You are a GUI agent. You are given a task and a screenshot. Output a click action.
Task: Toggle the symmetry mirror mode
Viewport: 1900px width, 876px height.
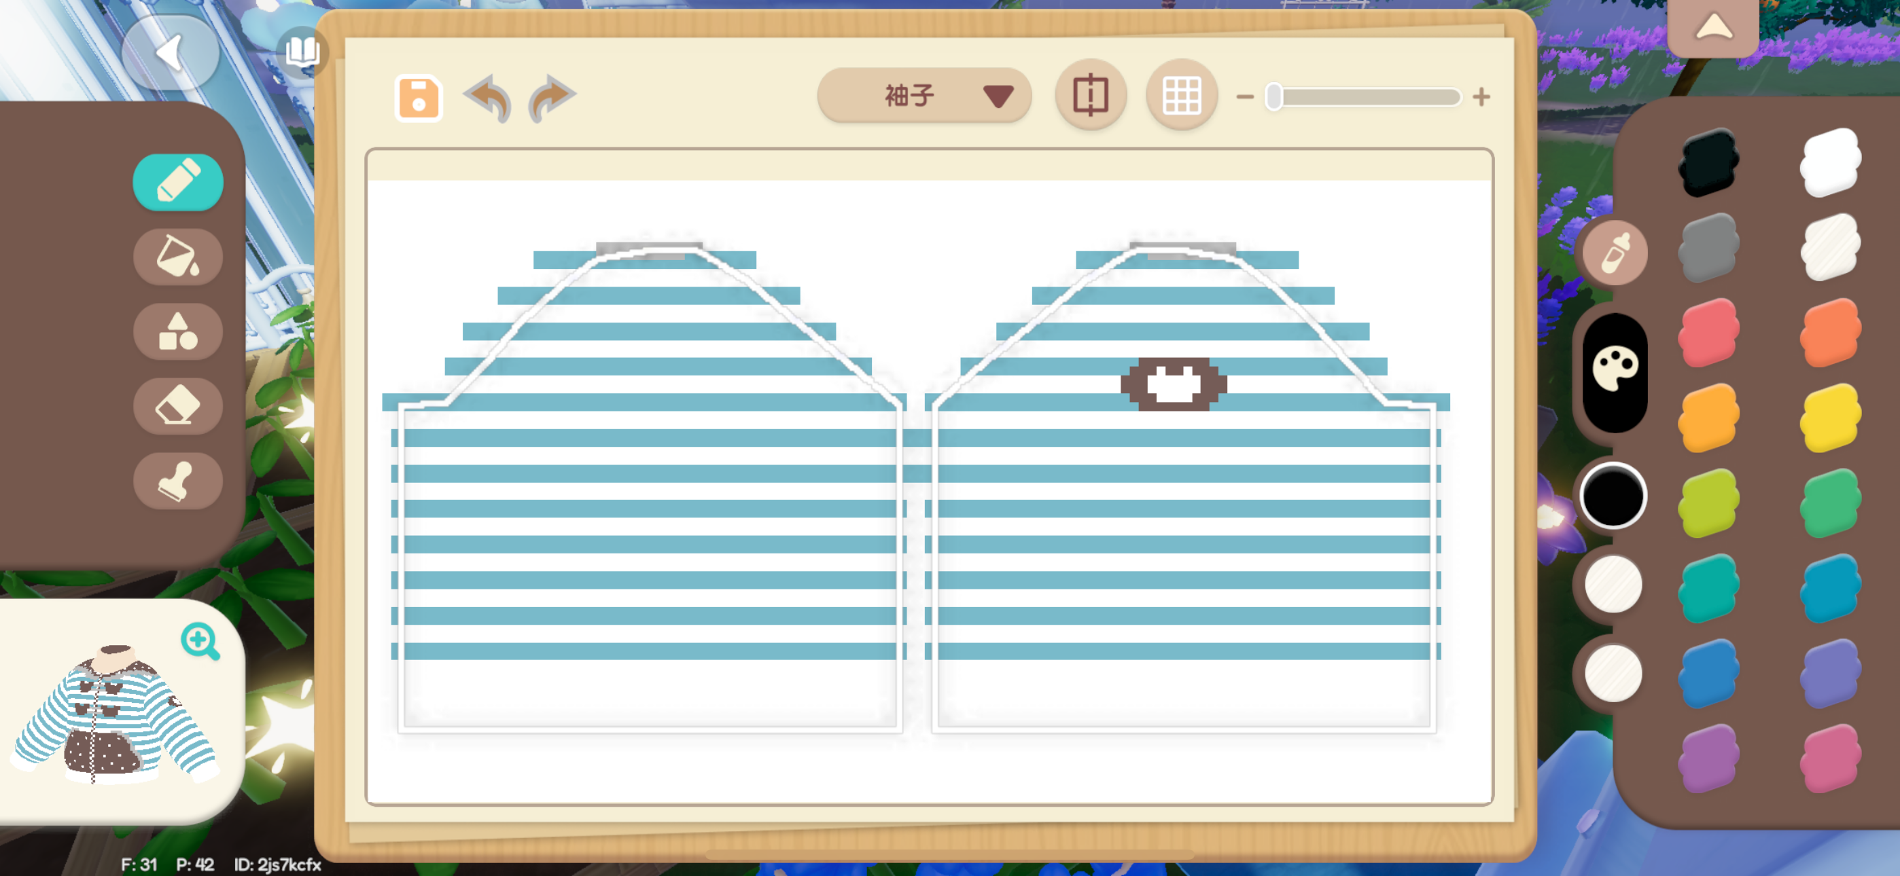pos(1090,96)
